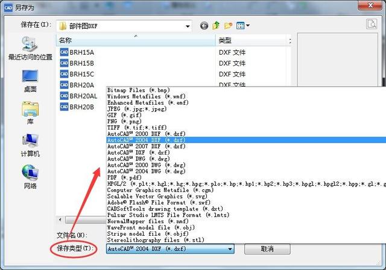Choose NormalMapper files (*.nmf)
The height and width of the screenshot is (270, 386).
(246, 221)
